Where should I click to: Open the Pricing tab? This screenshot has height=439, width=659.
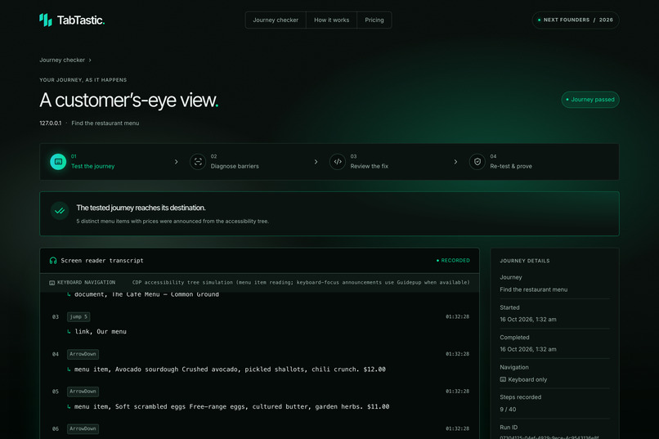point(374,20)
